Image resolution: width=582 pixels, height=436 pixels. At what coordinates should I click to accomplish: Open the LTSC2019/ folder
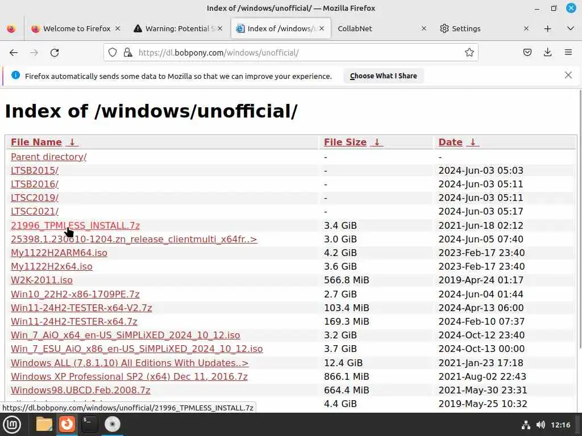click(x=35, y=198)
